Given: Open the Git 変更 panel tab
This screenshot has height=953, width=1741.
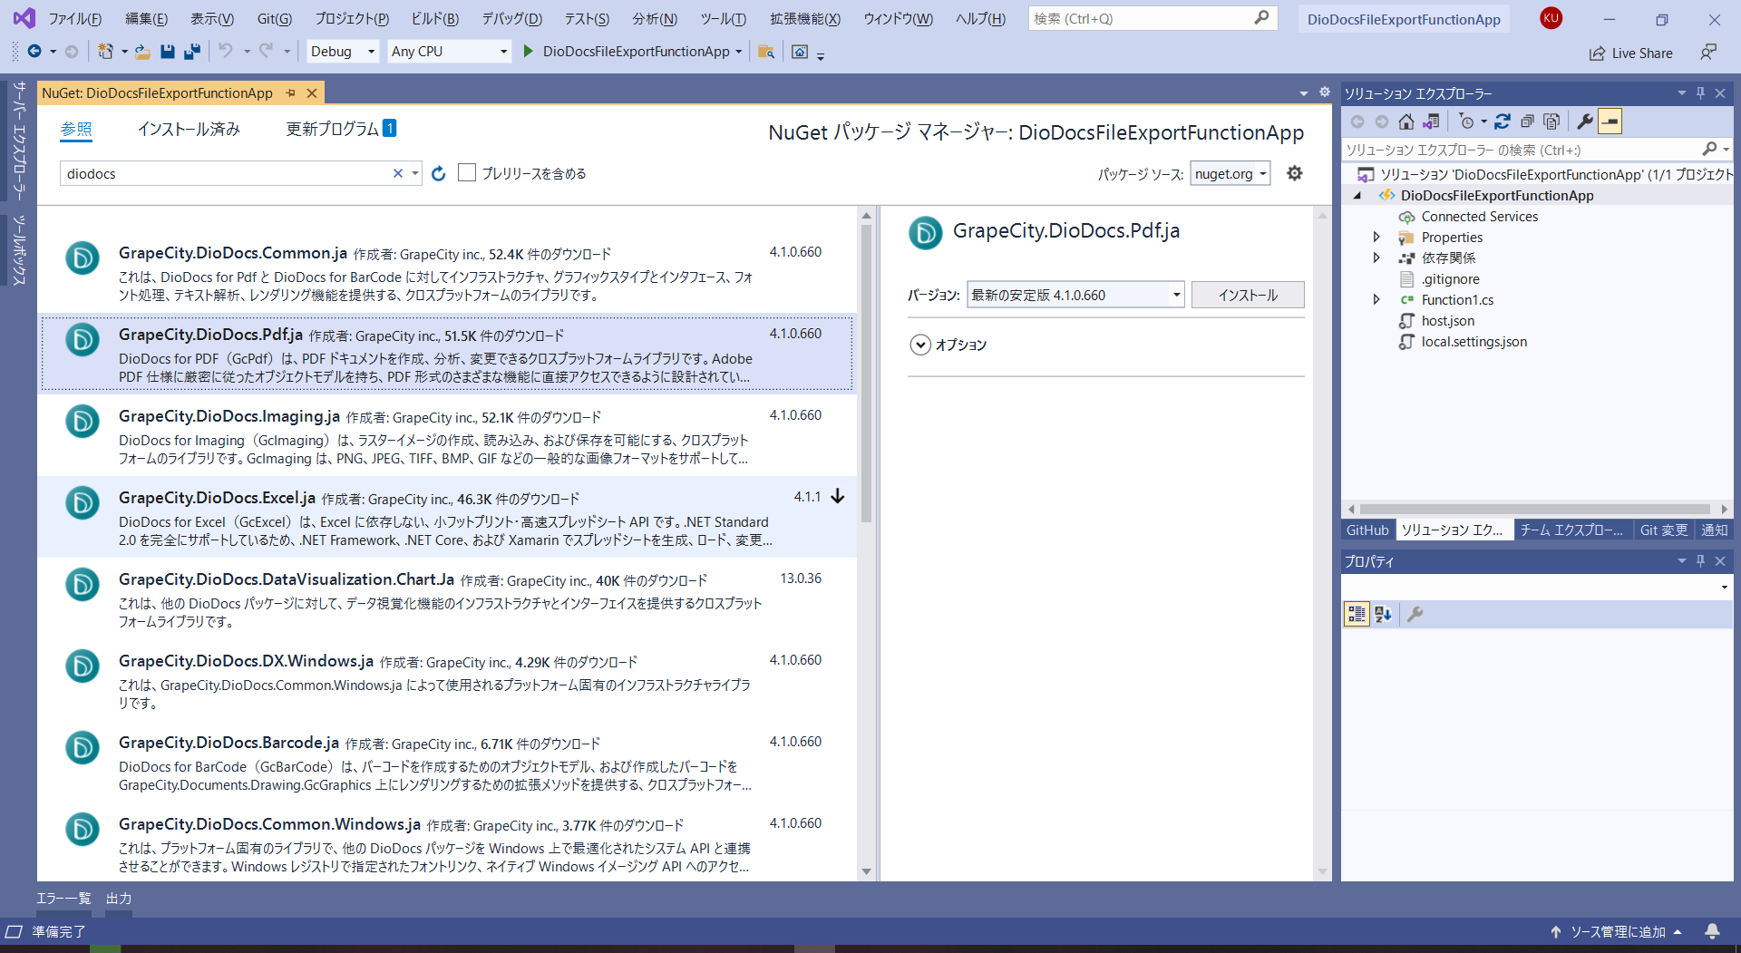Looking at the screenshot, I should [x=1664, y=530].
